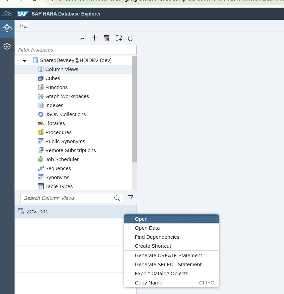Image resolution: width=284 pixels, height=294 pixels.
Task: Select Public Synonyms tree item
Action: [73, 141]
